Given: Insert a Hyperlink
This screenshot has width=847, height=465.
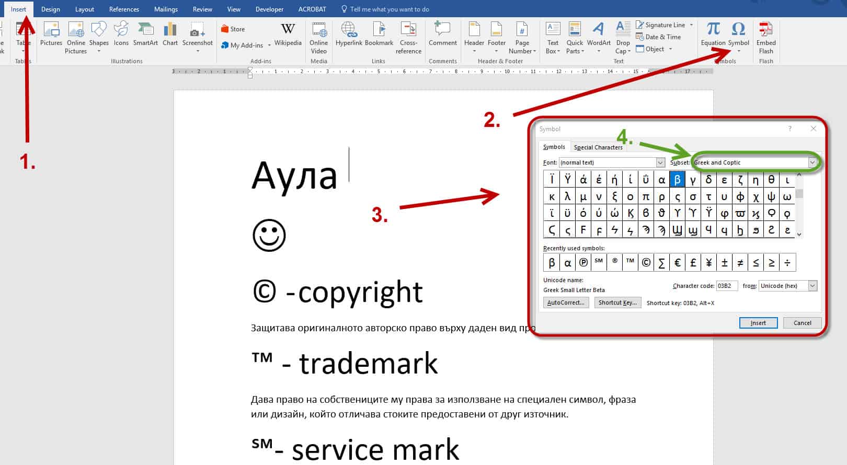Looking at the screenshot, I should pos(349,34).
